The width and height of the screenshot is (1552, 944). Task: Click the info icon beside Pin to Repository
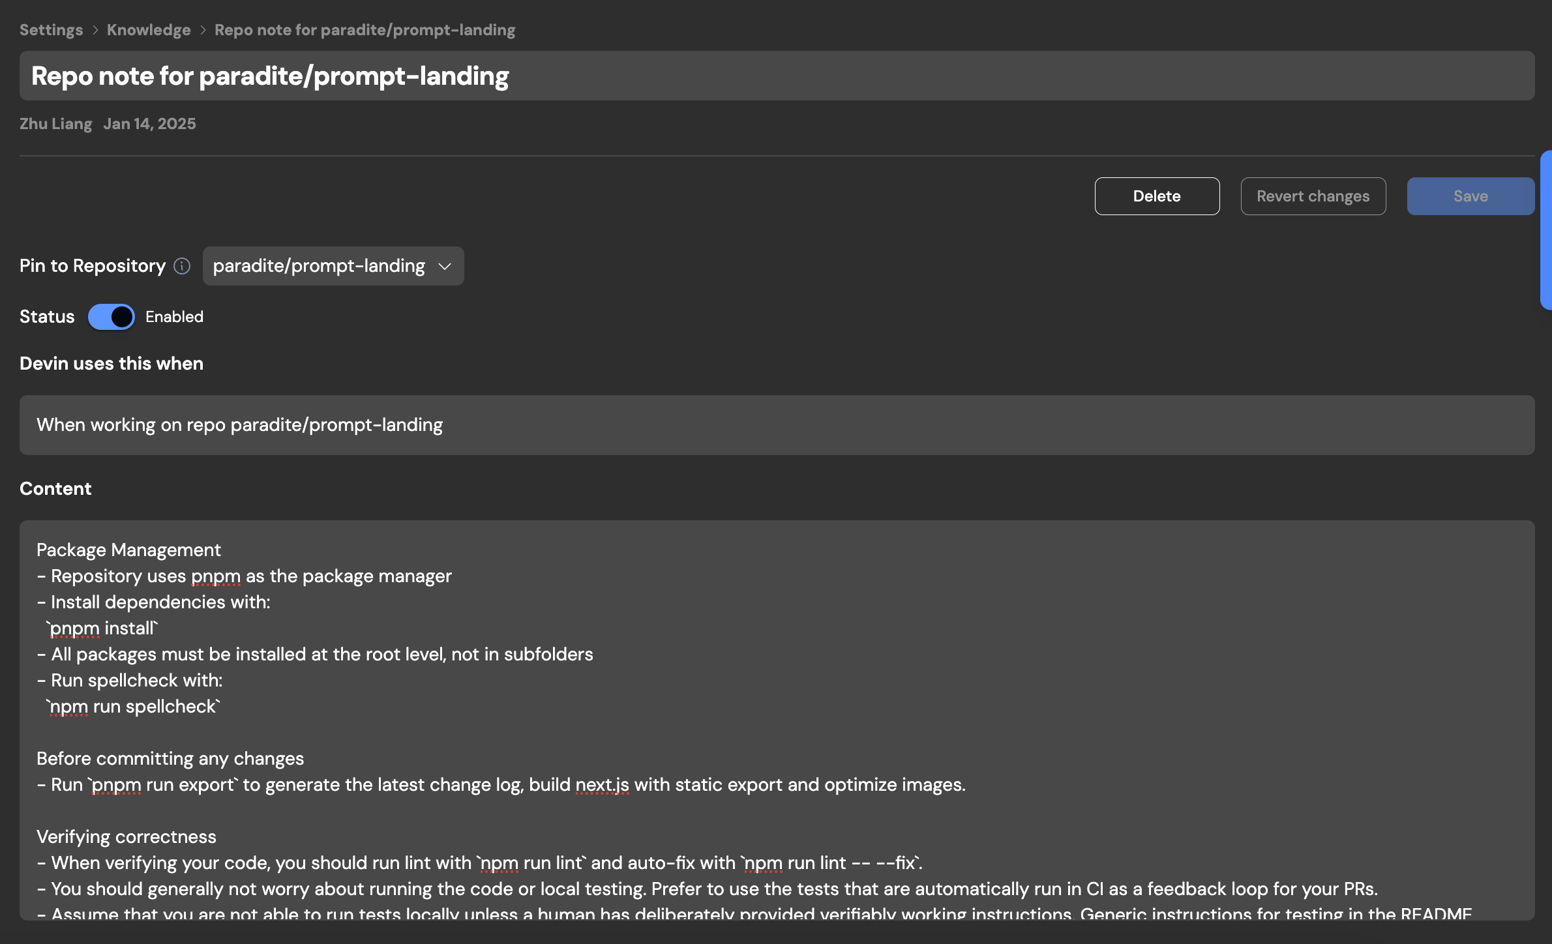pos(182,266)
